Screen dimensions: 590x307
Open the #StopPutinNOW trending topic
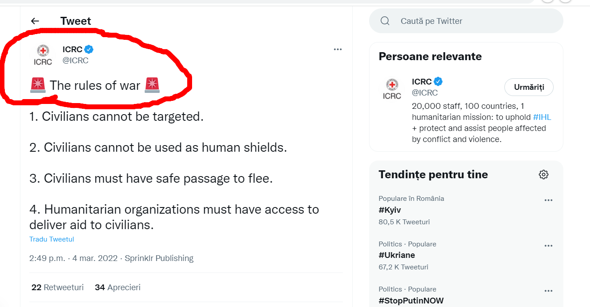click(411, 301)
